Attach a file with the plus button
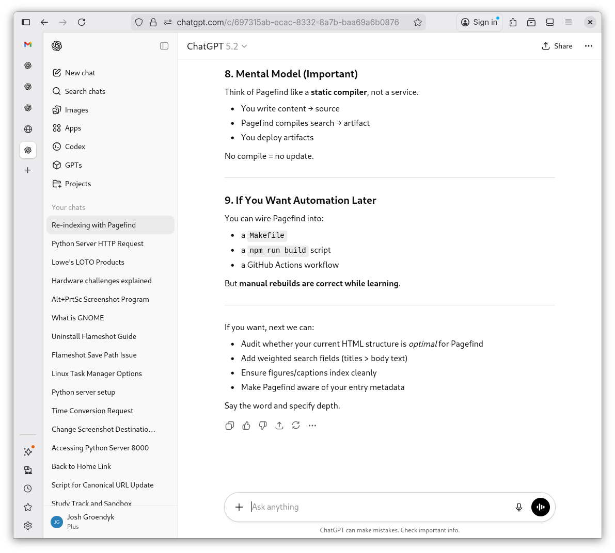 (x=239, y=507)
